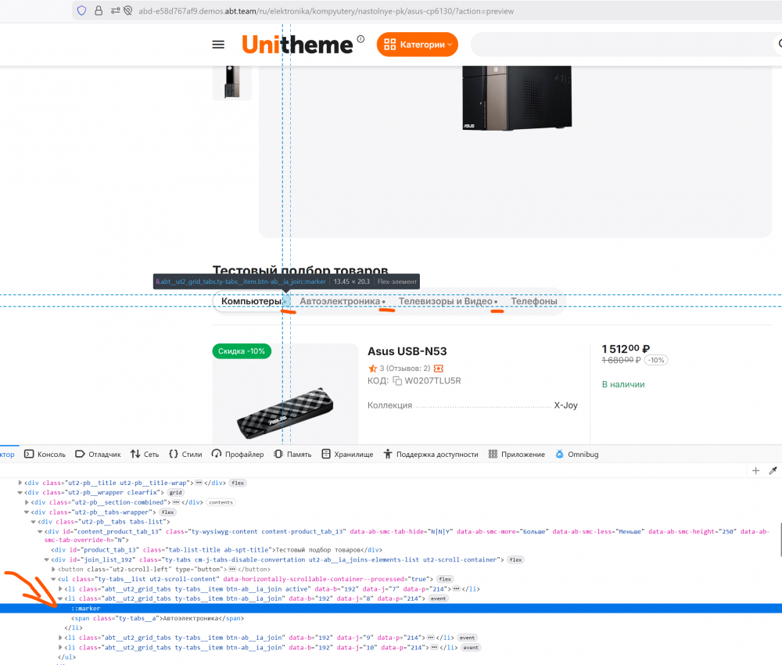Click the small product thumbnail in the gallery
This screenshot has height=665, width=782.
click(231, 81)
